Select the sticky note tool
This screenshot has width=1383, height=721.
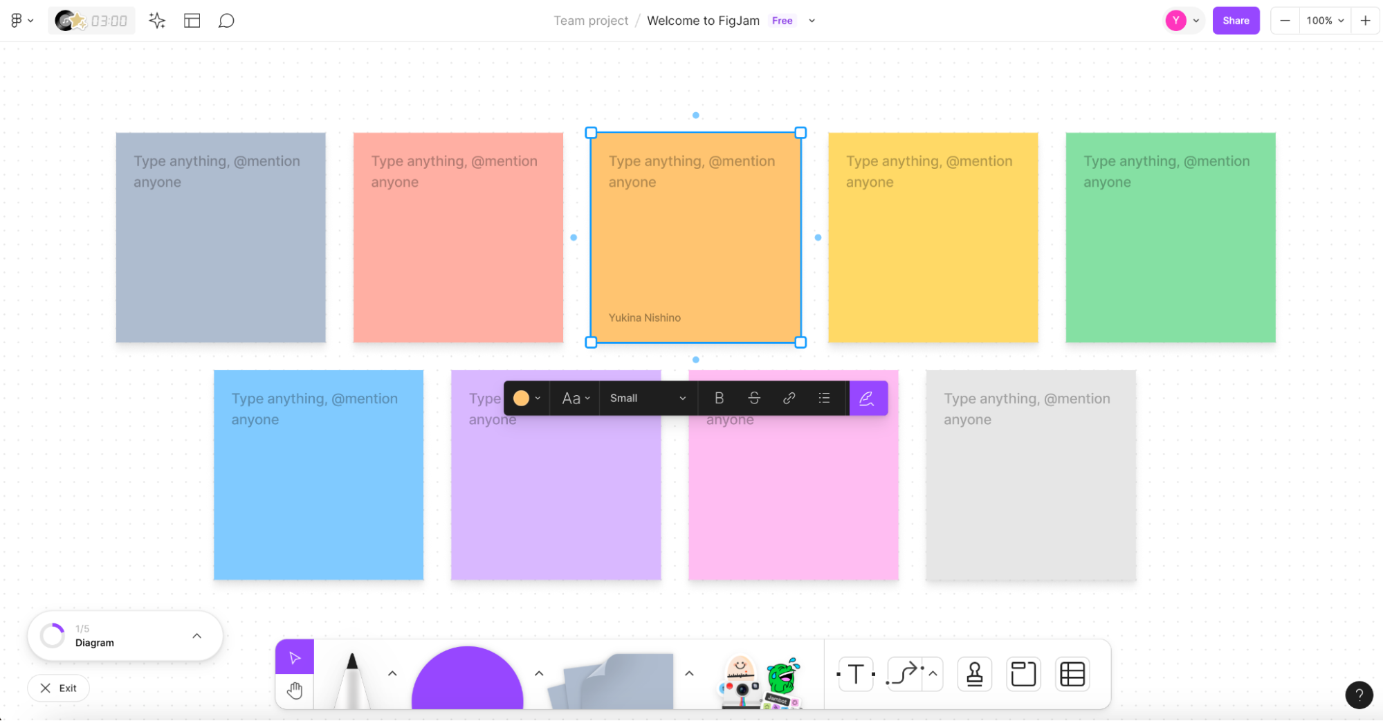point(611,681)
